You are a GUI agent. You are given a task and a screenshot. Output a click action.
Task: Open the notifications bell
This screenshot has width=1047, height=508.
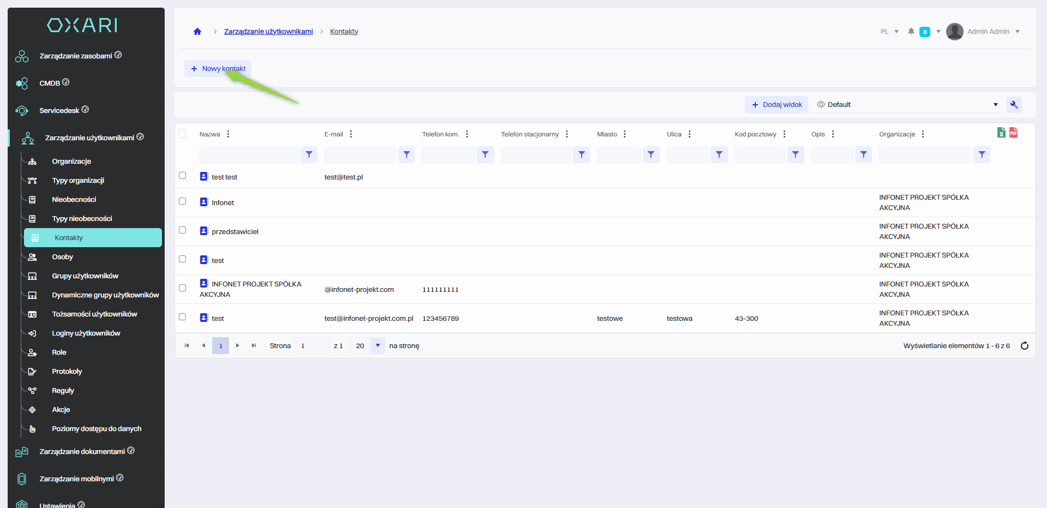911,32
